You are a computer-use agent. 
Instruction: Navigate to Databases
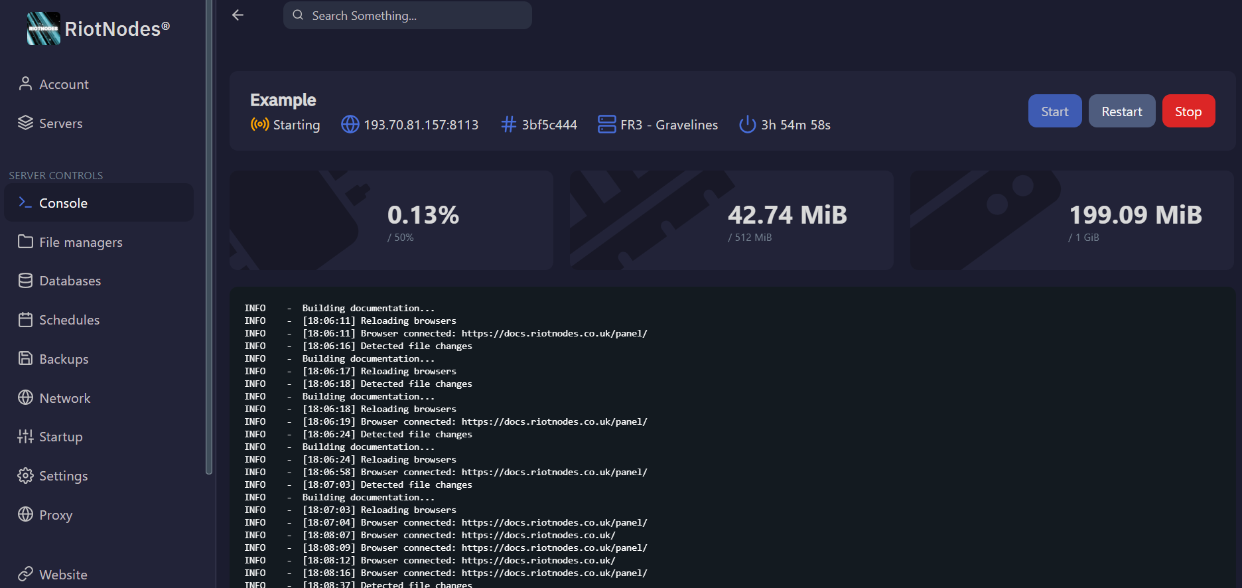70,281
